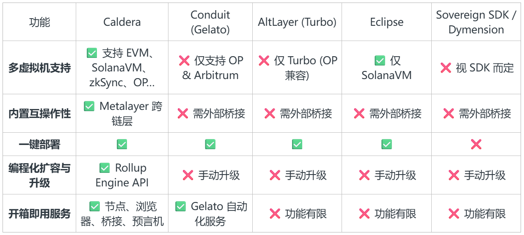Click Eclipse 一键部署 green checkmark
The width and height of the screenshot is (524, 235).
386,145
